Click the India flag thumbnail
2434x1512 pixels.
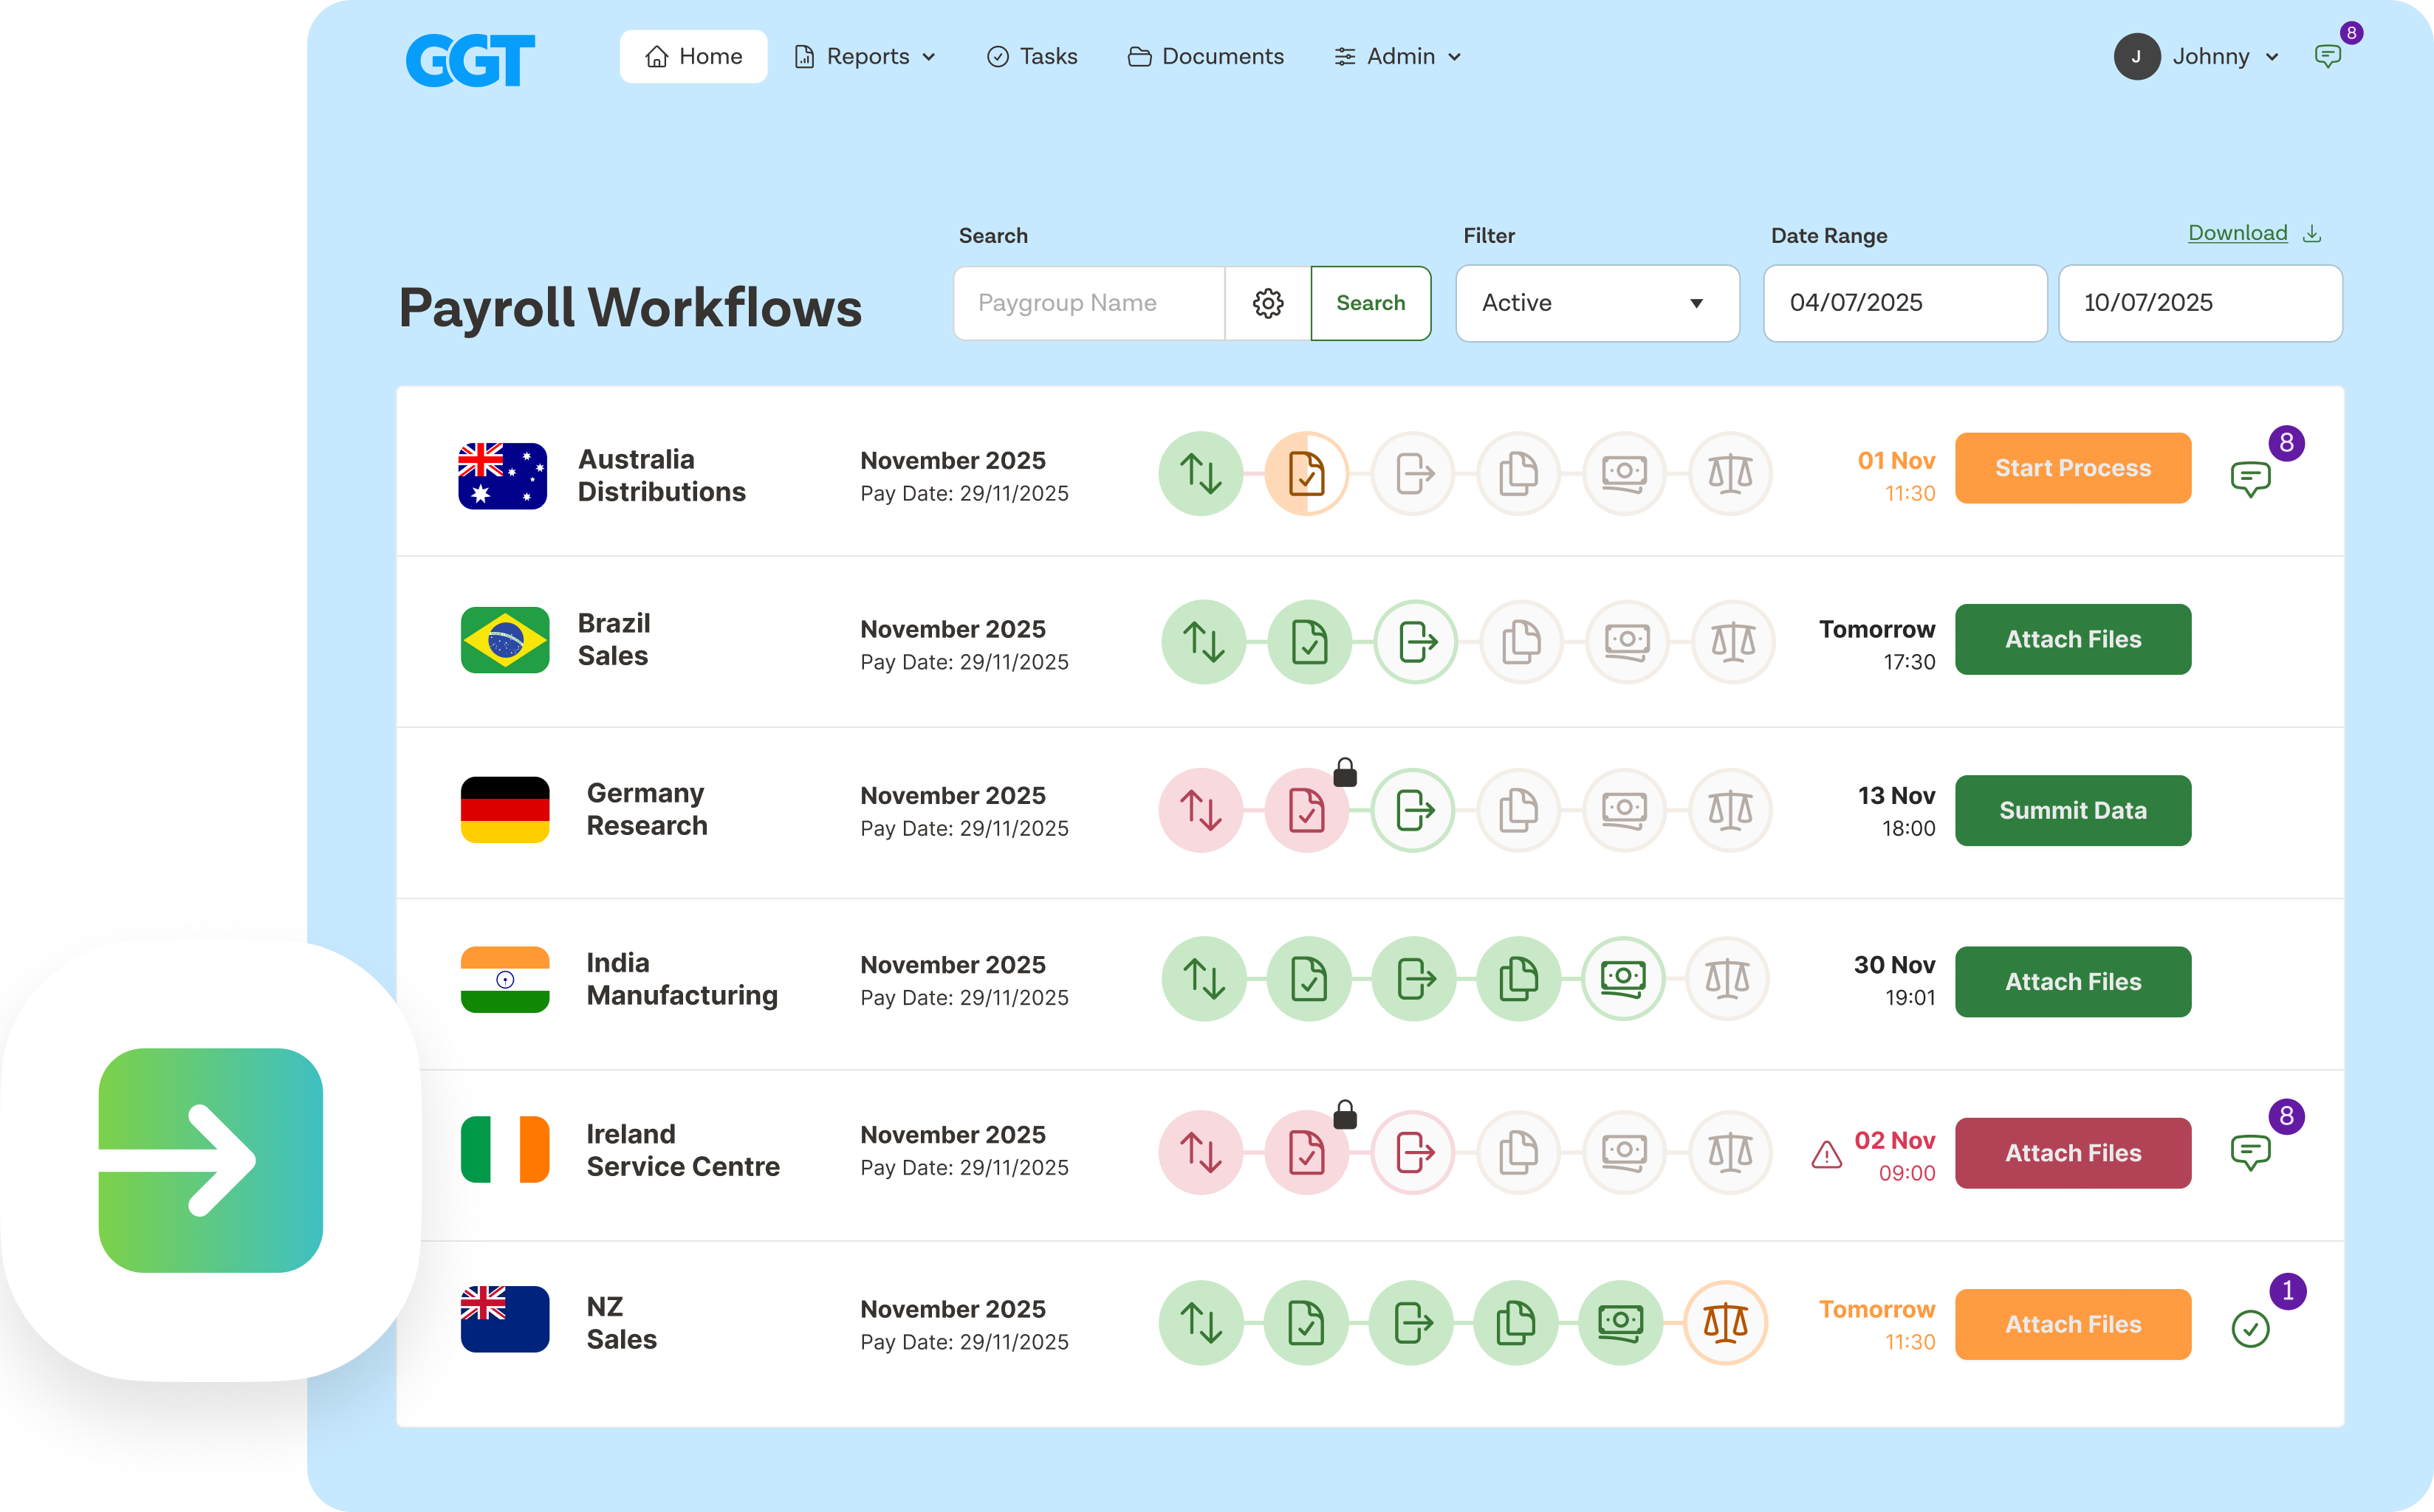point(505,980)
